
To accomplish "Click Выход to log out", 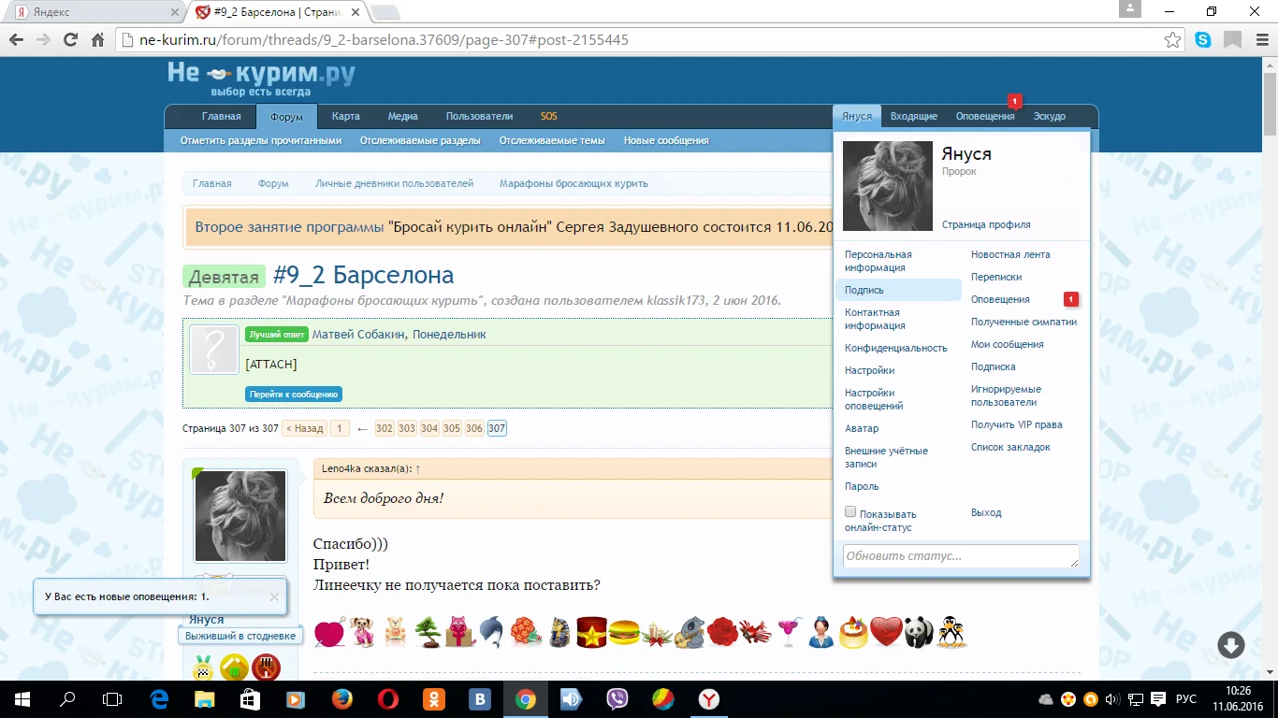I will (x=986, y=512).
